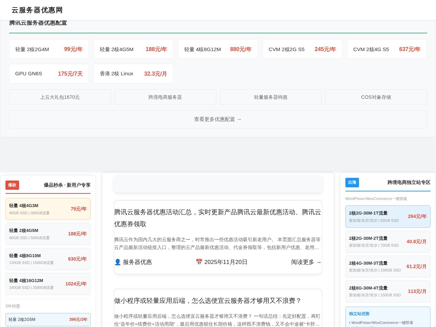Screen dimensions: 436x327
Task: Select the 2核8G-30M-4T流量 113元/月 plan
Action: pyautogui.click(x=388, y=291)
